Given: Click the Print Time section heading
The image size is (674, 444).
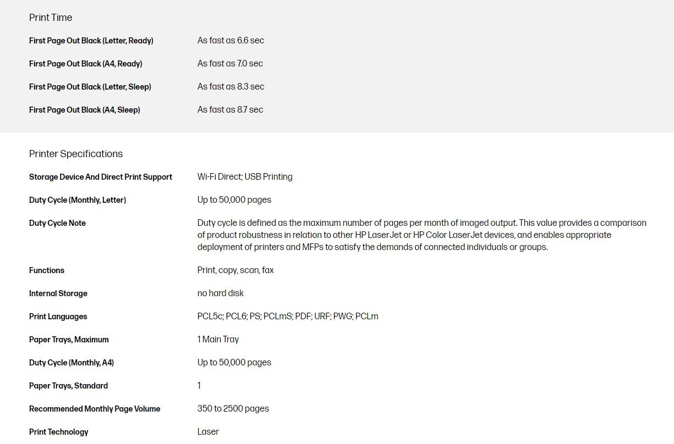Looking at the screenshot, I should (x=51, y=18).
